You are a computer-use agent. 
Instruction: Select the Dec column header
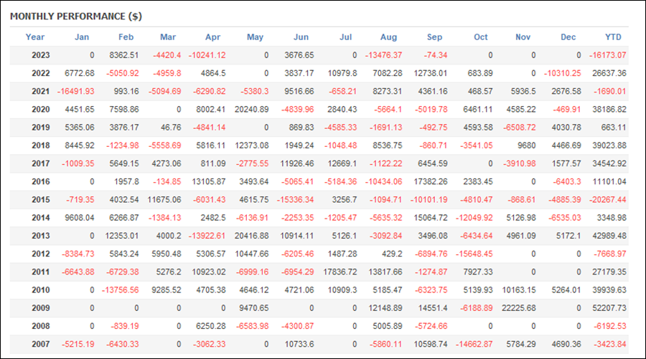[568, 37]
